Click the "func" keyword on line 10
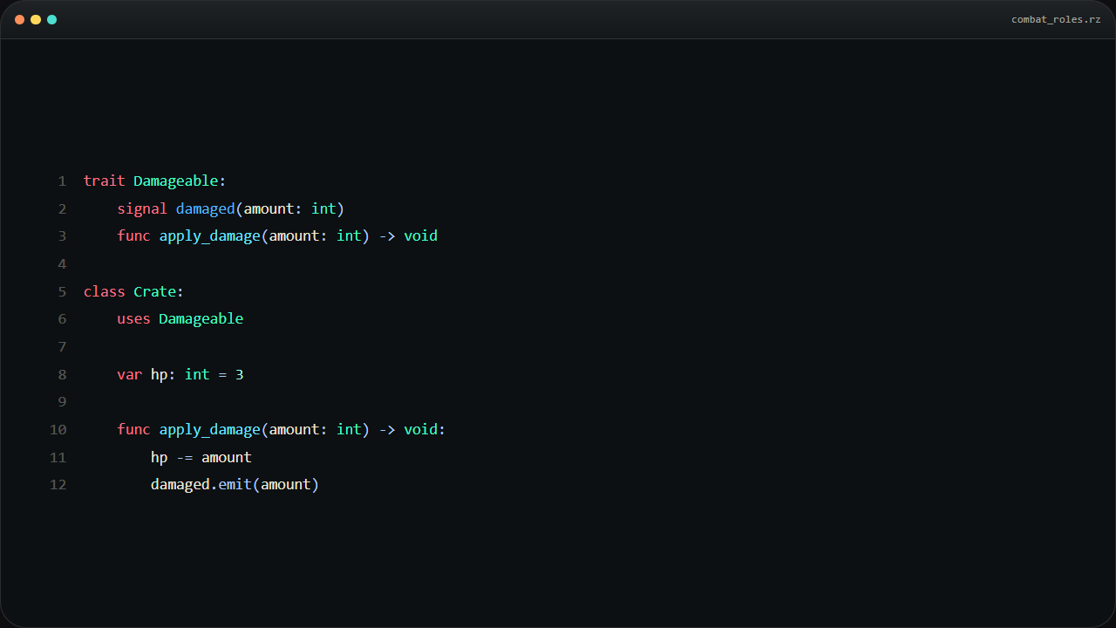 134,429
